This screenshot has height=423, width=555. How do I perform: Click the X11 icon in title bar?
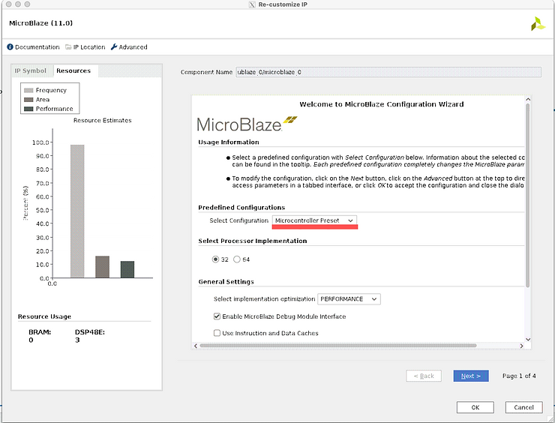251,5
